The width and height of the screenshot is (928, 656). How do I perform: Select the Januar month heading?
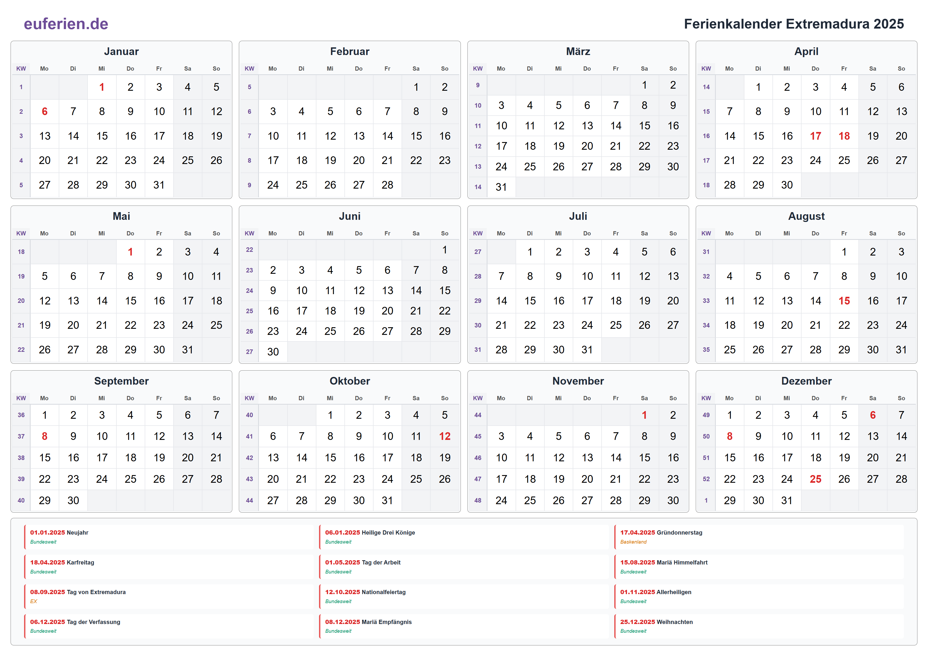click(x=121, y=51)
